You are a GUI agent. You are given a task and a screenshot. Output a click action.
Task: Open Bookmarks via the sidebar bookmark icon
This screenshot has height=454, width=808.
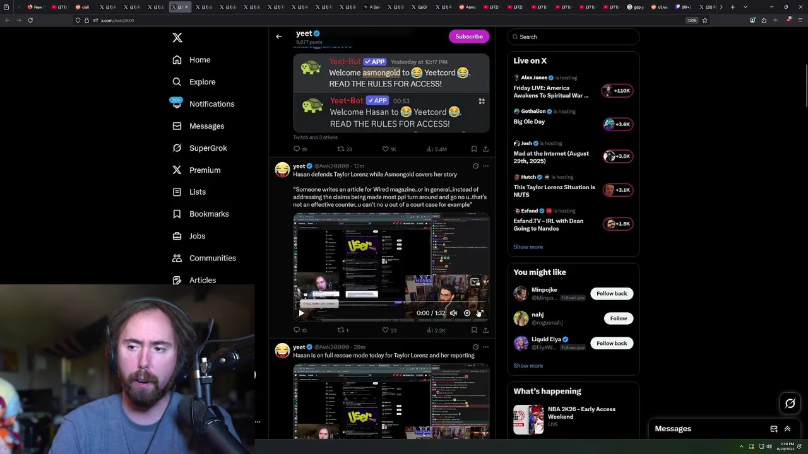click(177, 214)
